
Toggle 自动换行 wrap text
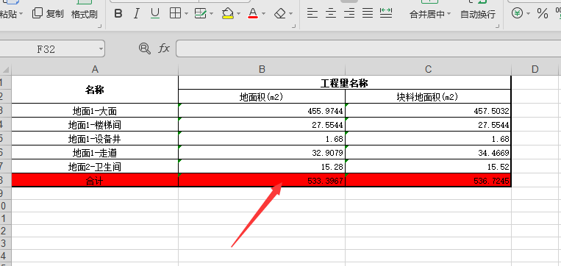[478, 14]
